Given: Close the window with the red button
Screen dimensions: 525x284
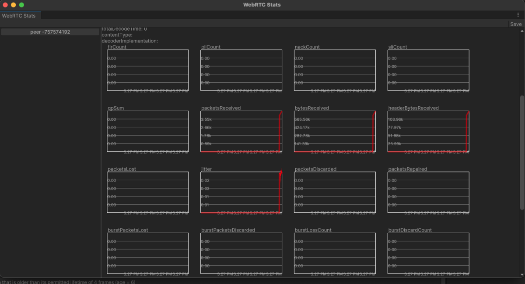Looking at the screenshot, I should point(5,5).
